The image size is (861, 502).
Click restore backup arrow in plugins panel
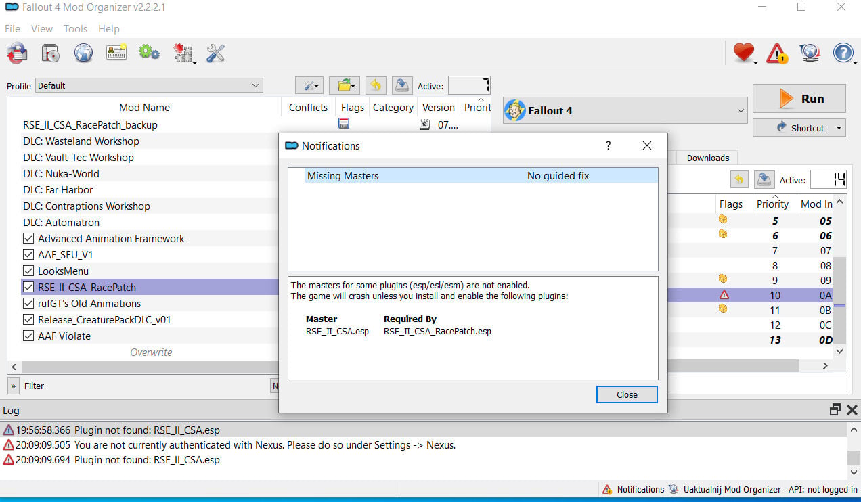click(739, 179)
